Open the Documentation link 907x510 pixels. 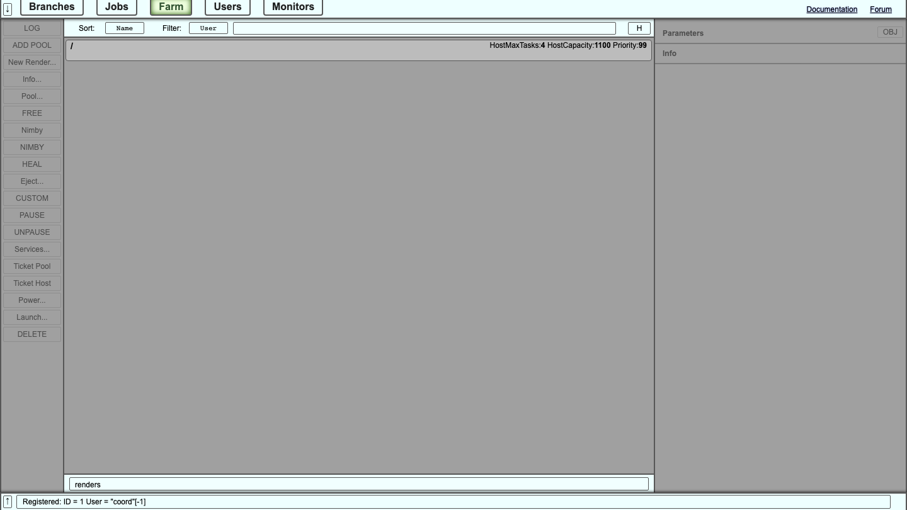point(831,9)
